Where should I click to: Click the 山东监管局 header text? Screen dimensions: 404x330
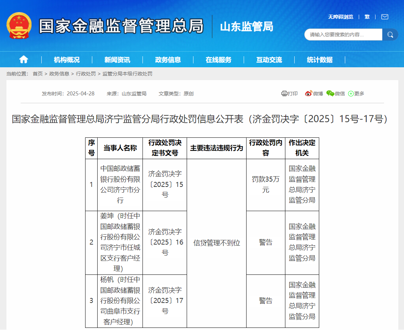pos(247,26)
